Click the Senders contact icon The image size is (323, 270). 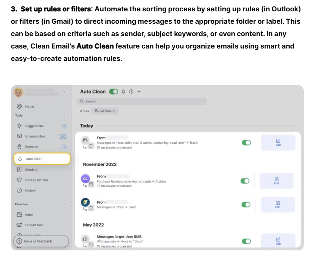19,169
